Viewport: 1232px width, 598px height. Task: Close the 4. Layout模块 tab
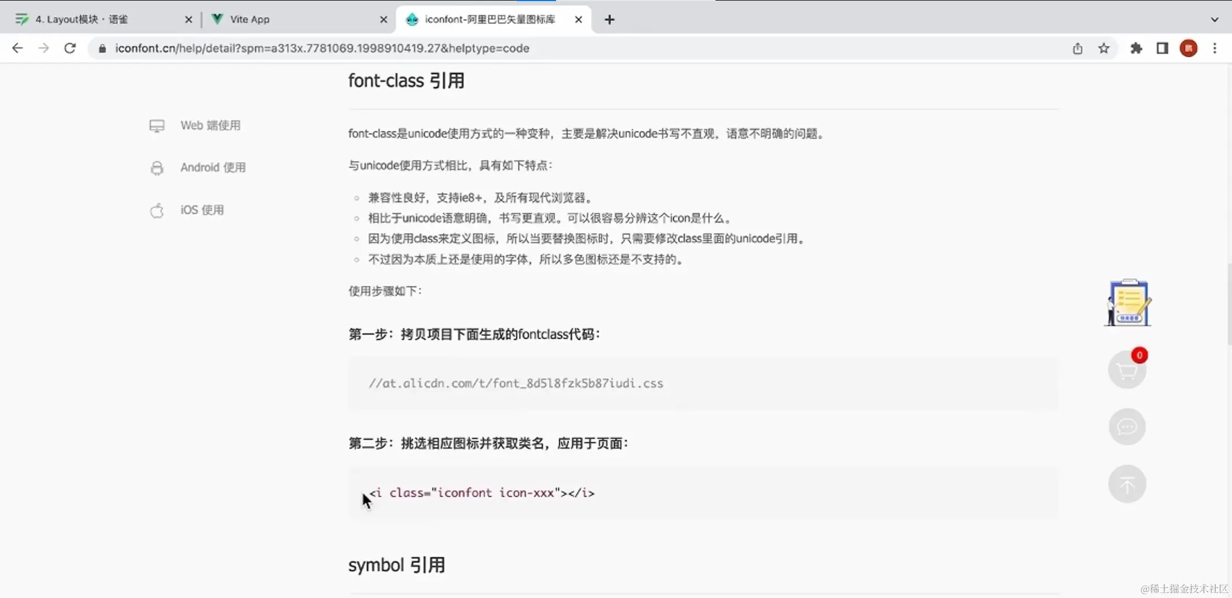click(189, 20)
